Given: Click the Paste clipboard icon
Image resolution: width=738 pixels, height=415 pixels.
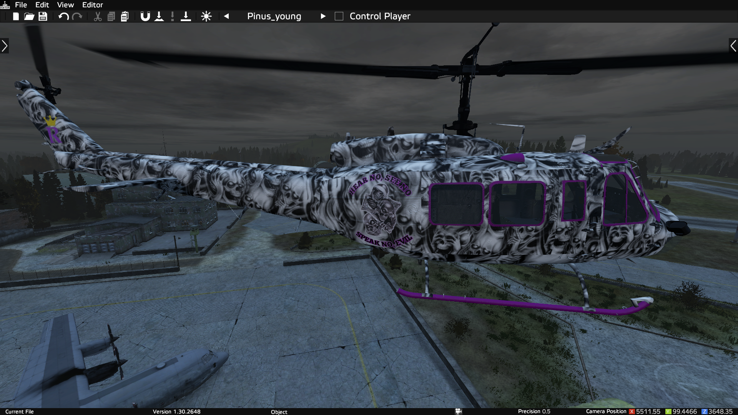Looking at the screenshot, I should click(125, 17).
